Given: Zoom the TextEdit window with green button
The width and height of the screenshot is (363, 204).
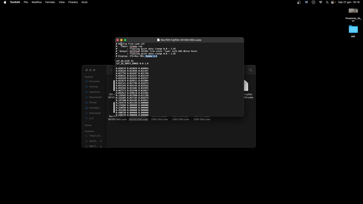Looking at the screenshot, I should pyautogui.click(x=125, y=40).
